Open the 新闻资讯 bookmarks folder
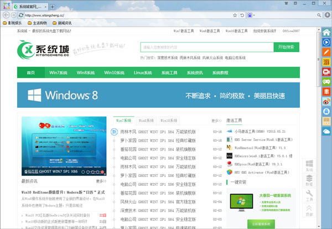 (62, 23)
